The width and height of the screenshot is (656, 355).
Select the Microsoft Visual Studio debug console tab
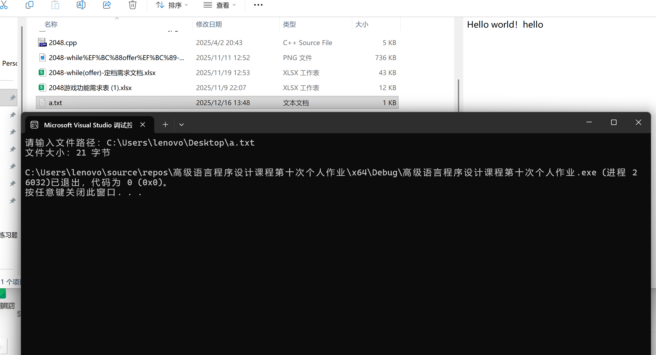tap(88, 125)
